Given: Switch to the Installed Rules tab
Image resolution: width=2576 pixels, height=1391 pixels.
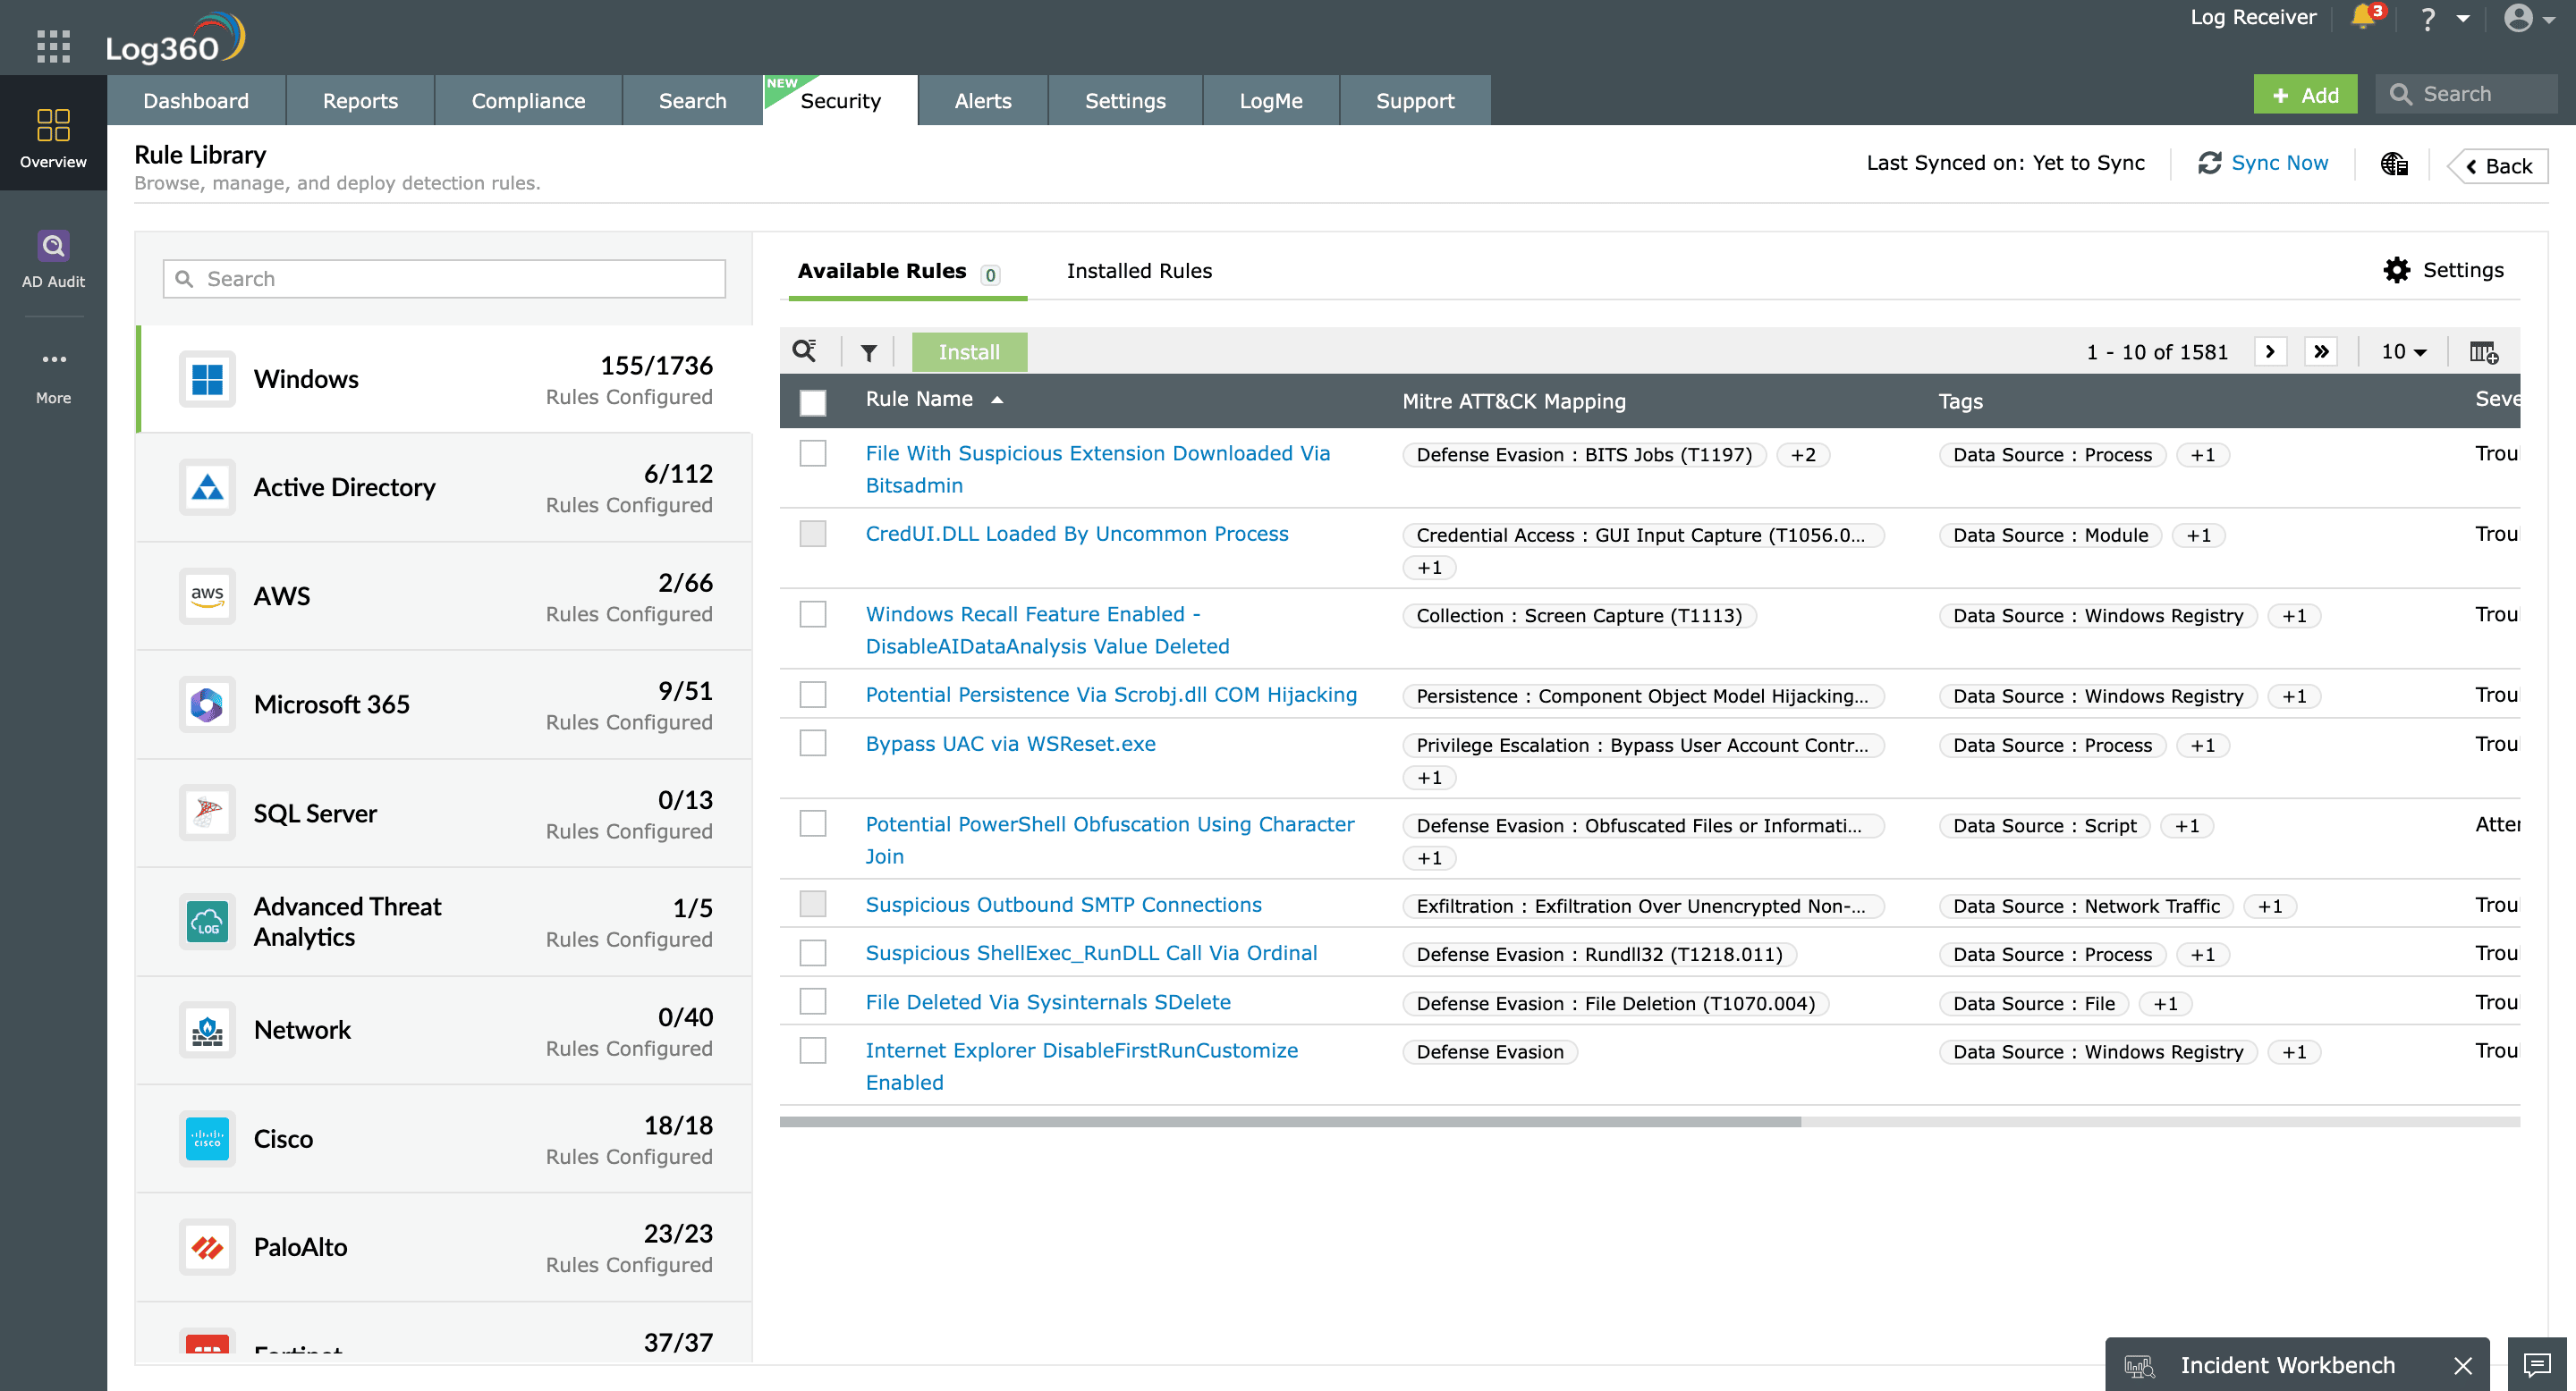Looking at the screenshot, I should tap(1139, 271).
